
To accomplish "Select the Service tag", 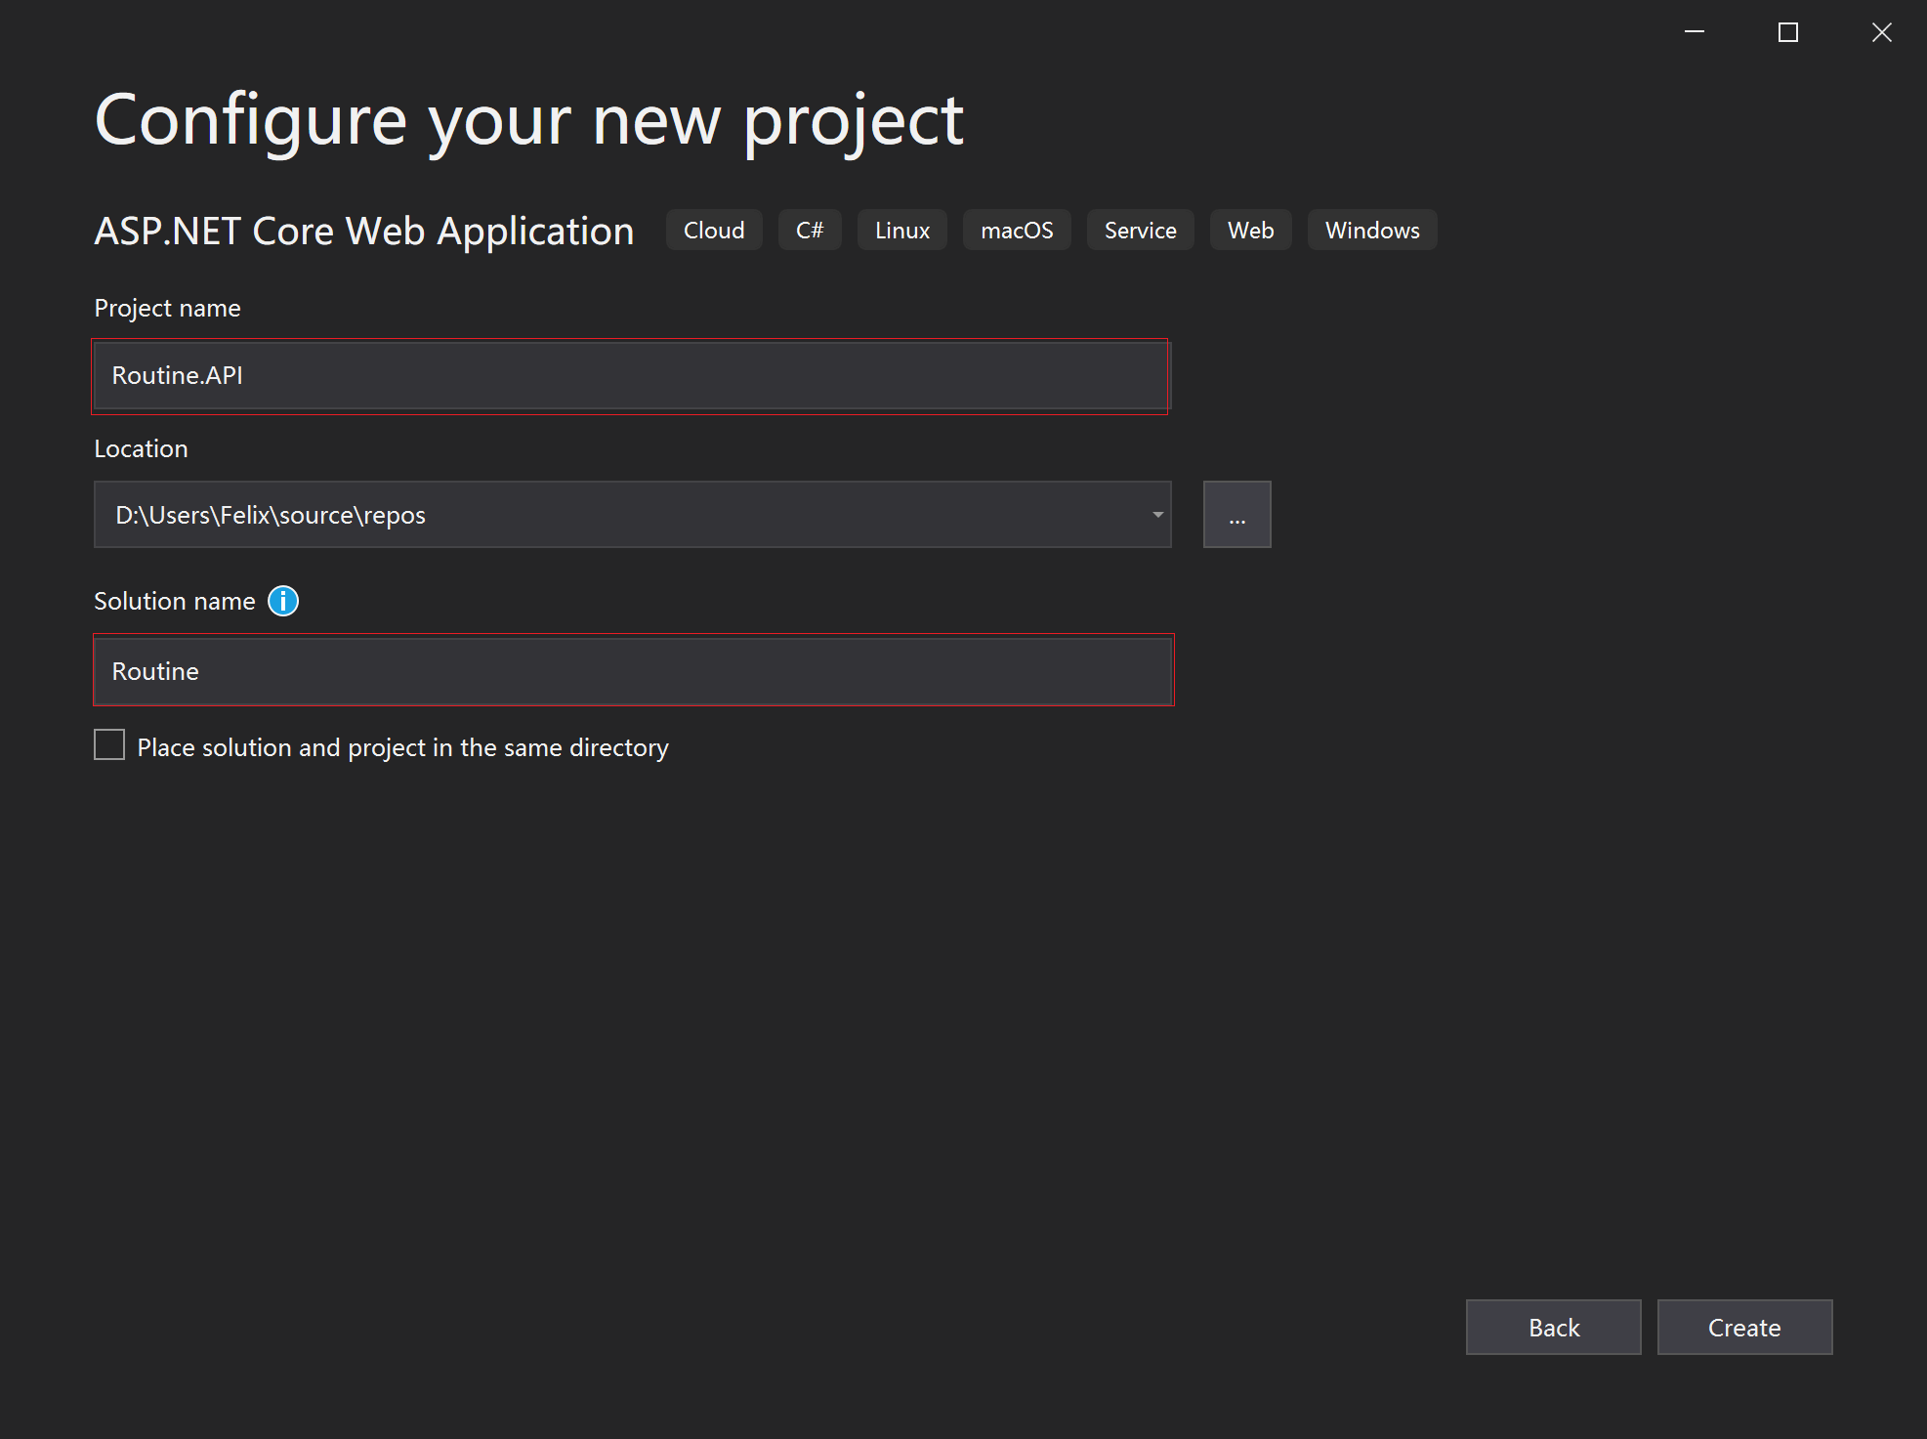I will (x=1140, y=231).
